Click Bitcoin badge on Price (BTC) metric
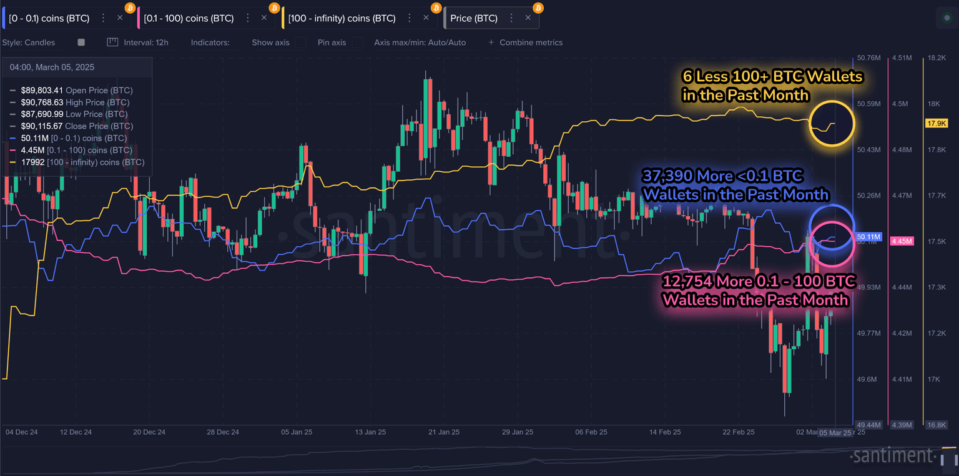The height and width of the screenshot is (476, 959). [x=538, y=8]
